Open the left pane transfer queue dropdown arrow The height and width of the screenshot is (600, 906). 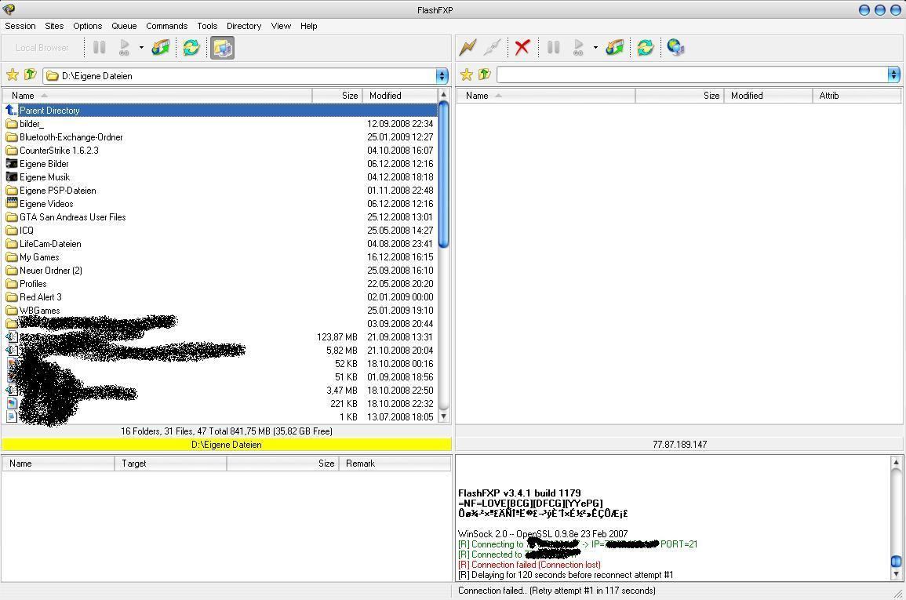click(x=141, y=47)
